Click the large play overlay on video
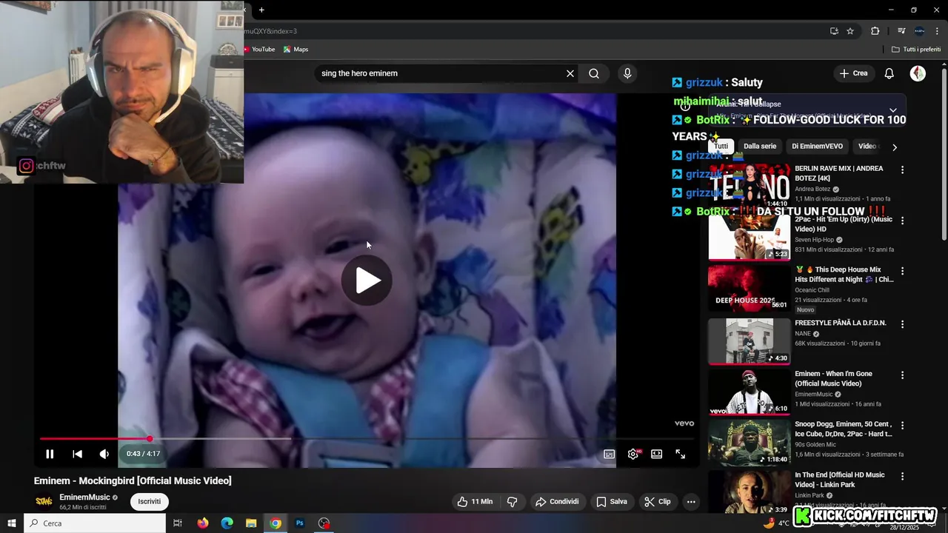The width and height of the screenshot is (948, 533). click(367, 281)
